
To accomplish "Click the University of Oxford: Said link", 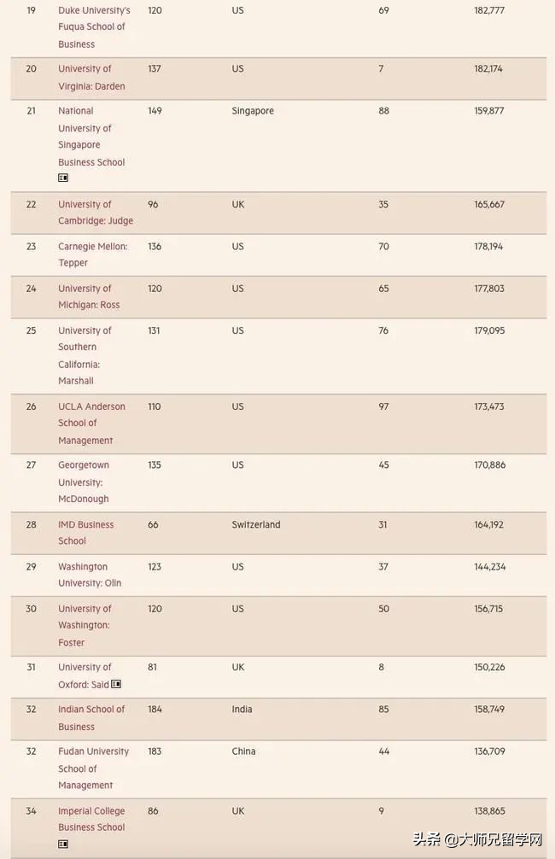I will (x=84, y=675).
